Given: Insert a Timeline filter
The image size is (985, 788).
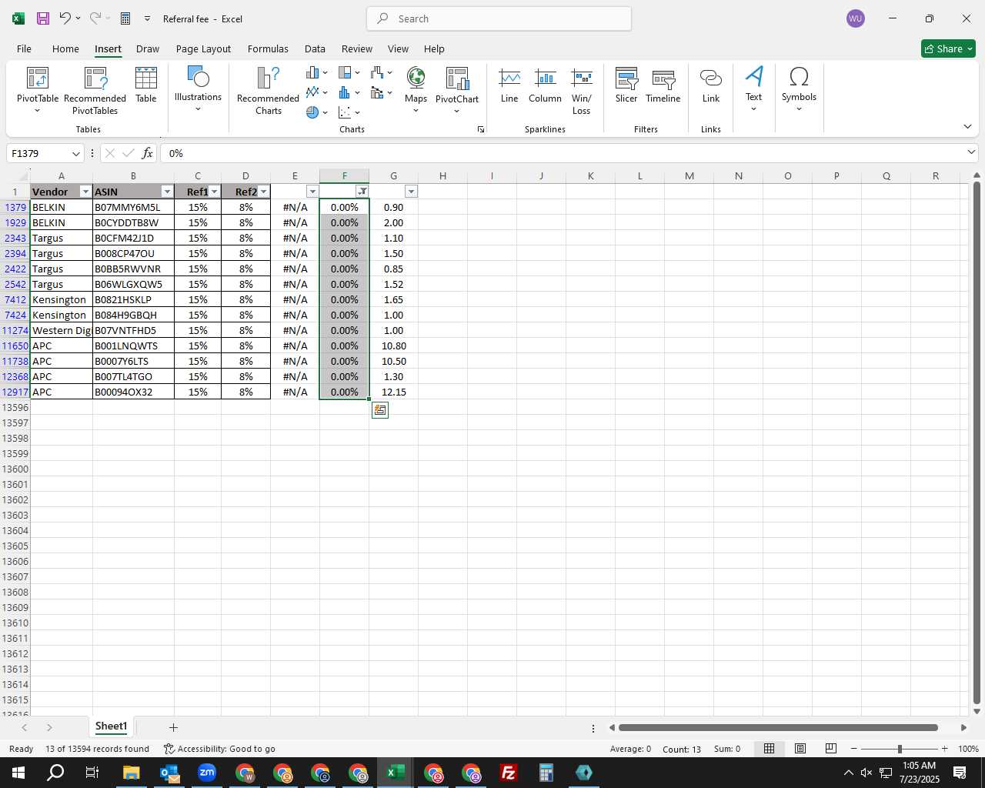Looking at the screenshot, I should pyautogui.click(x=663, y=85).
